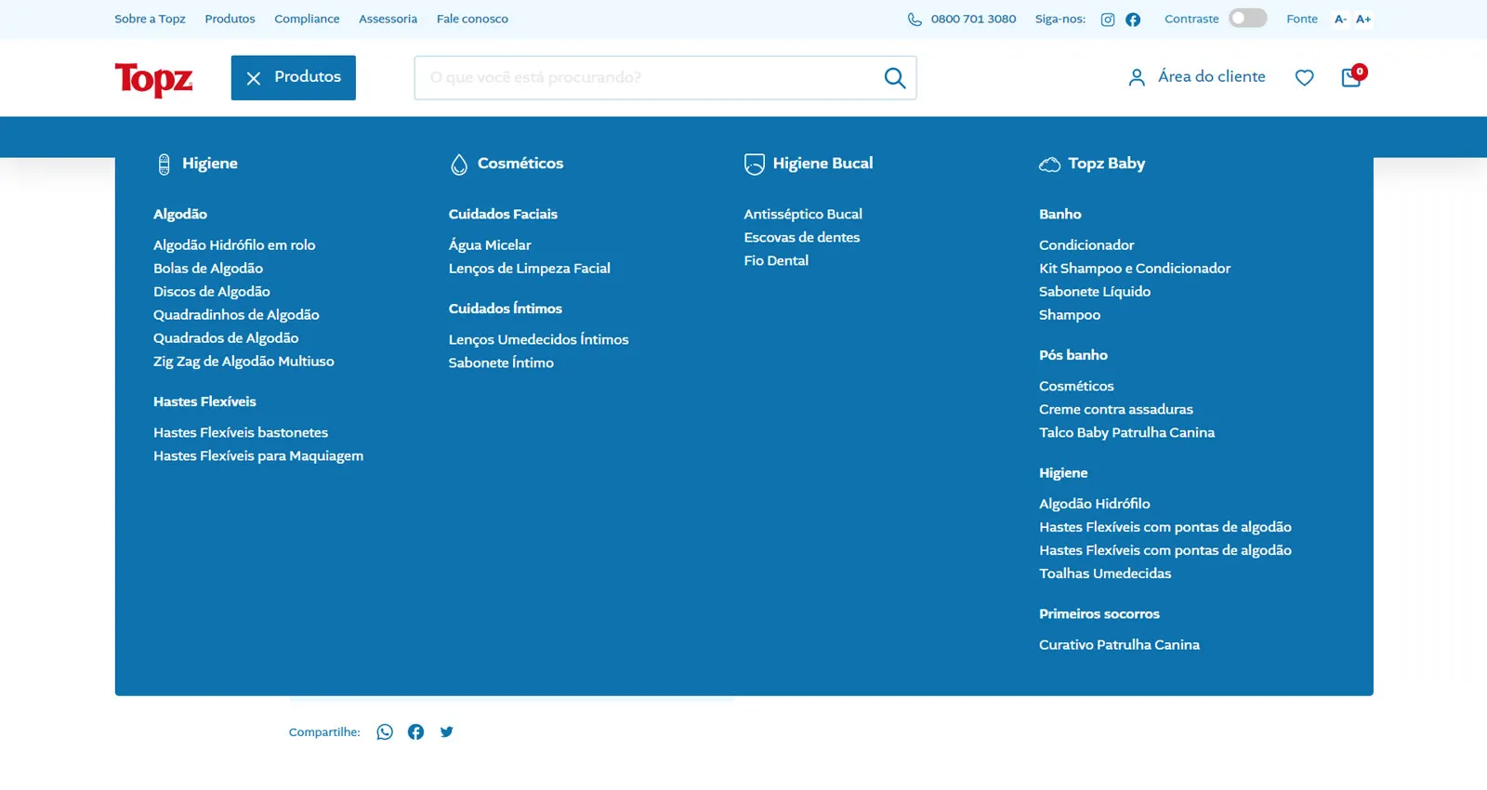Open the shopping bag cart icon
Image resolution: width=1487 pixels, height=790 pixels.
1351,77
